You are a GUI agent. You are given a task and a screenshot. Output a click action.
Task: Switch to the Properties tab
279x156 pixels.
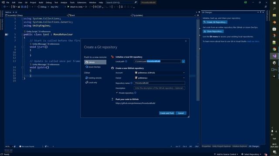[x=206, y=146]
